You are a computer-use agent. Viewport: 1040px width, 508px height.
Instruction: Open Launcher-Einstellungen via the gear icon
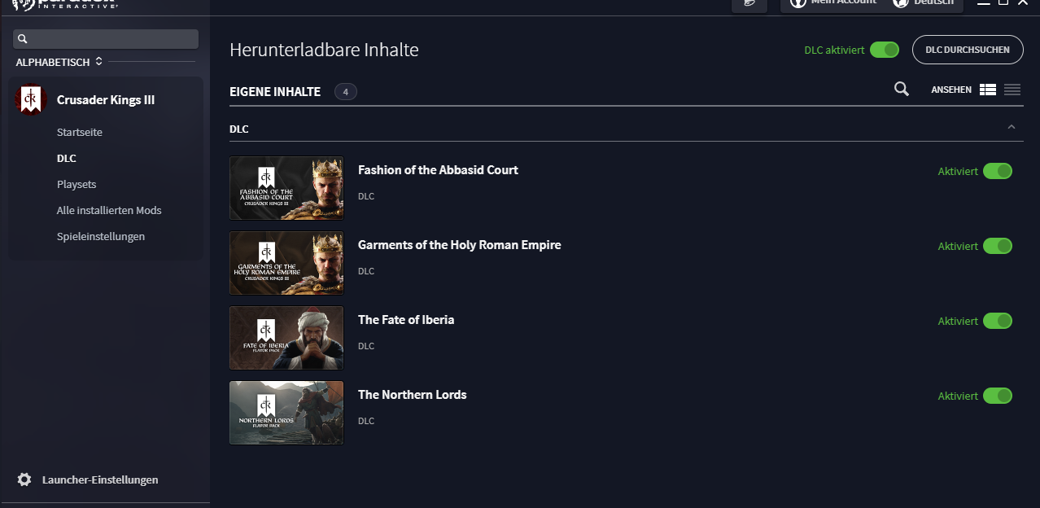[x=24, y=480]
